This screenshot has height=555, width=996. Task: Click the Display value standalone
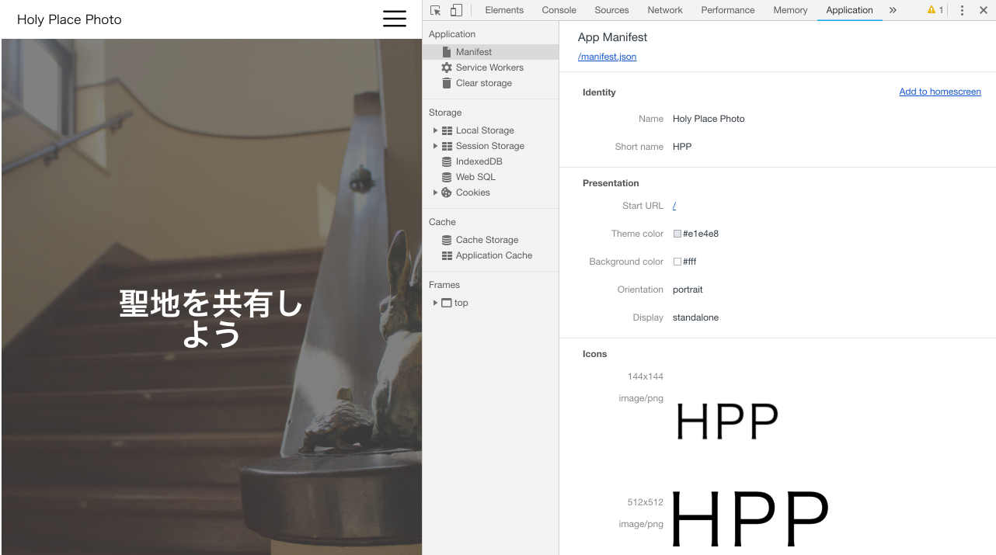click(x=695, y=317)
